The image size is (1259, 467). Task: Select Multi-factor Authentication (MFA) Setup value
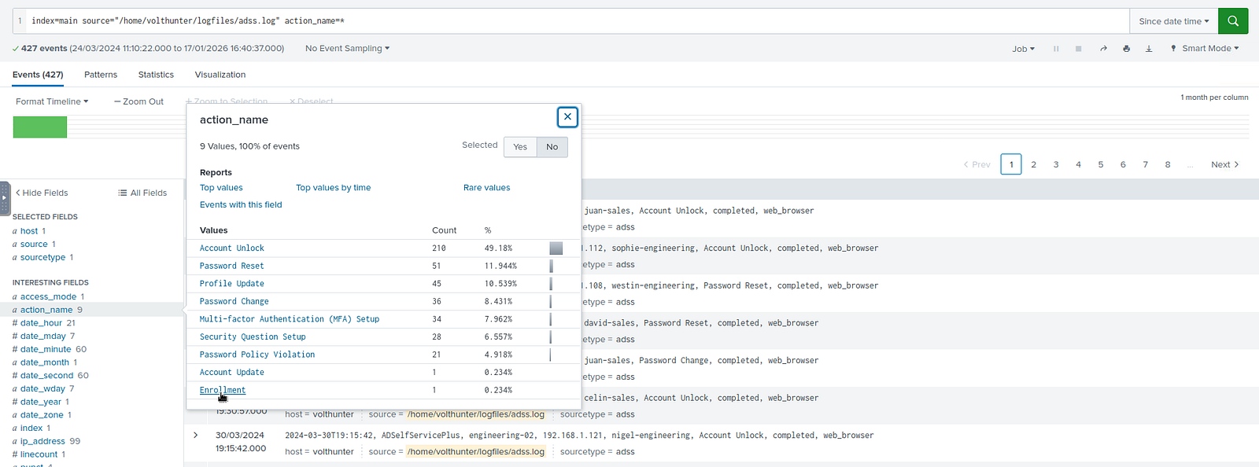coord(290,319)
